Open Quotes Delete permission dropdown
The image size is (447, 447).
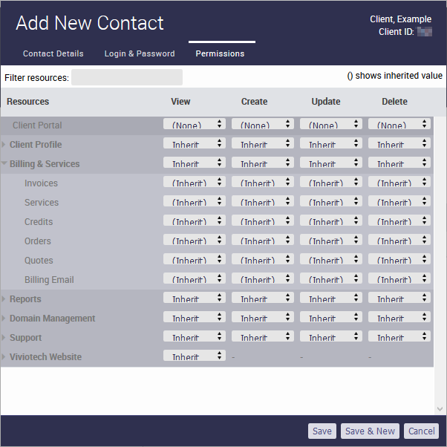point(399,259)
